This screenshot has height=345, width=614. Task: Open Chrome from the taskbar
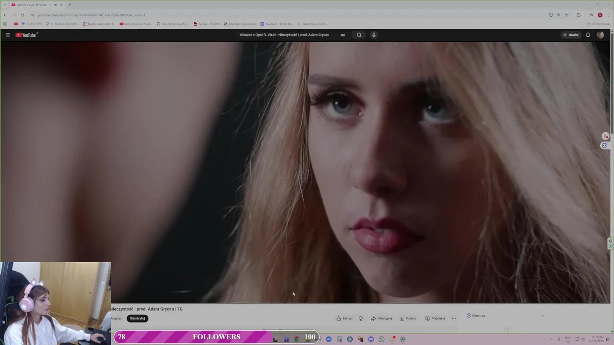click(x=297, y=339)
